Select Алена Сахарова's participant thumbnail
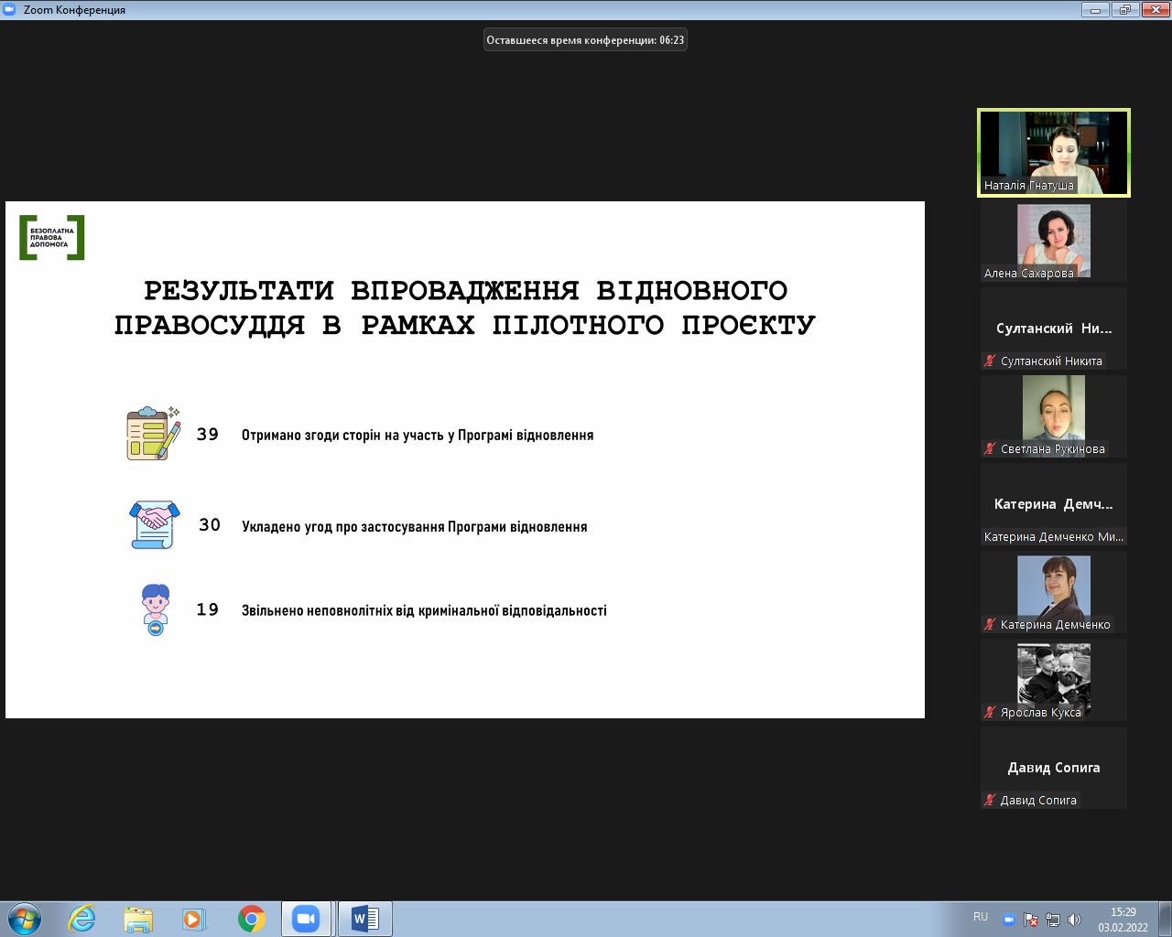This screenshot has width=1172, height=937. click(1054, 241)
